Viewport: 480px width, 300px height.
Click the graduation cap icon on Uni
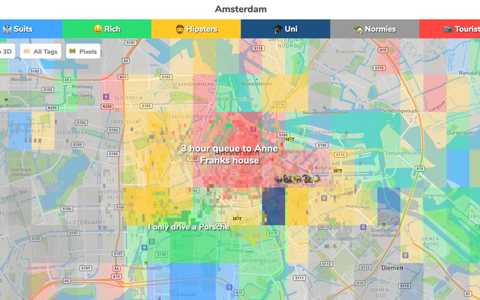(278, 29)
